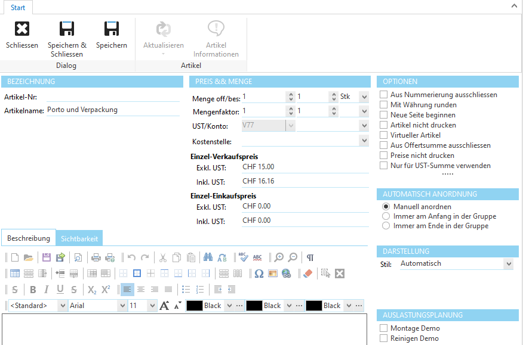This screenshot has width=523, height=345.
Task: Open the Stil 'Automatisch' dropdown
Action: click(508, 263)
